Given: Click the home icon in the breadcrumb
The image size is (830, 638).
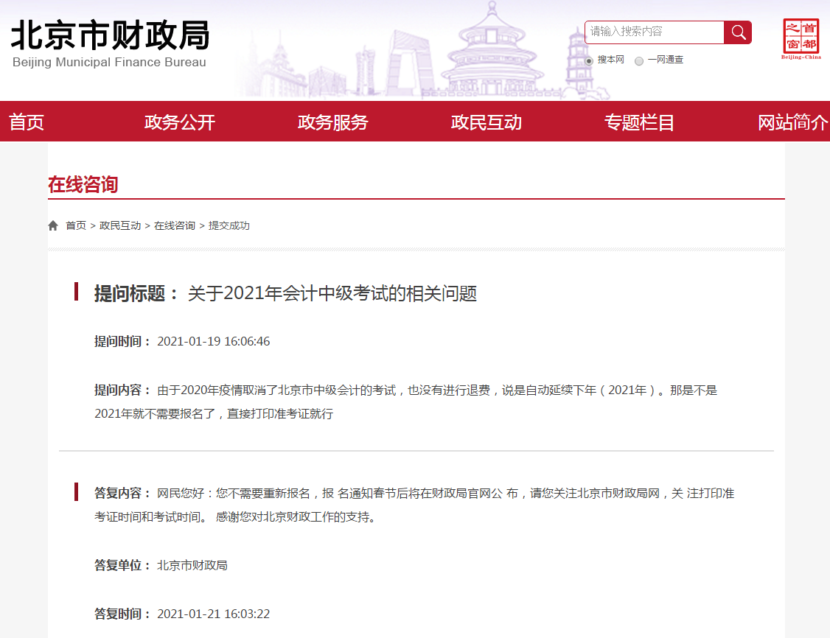Looking at the screenshot, I should [52, 225].
